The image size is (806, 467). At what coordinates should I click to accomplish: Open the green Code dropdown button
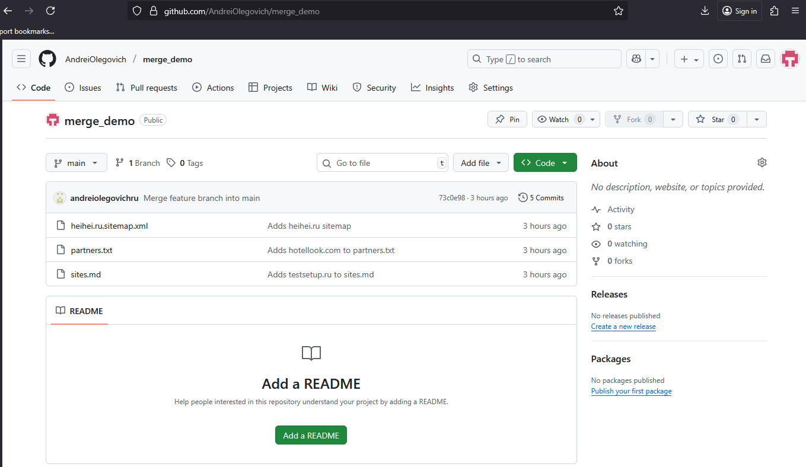[x=545, y=162]
